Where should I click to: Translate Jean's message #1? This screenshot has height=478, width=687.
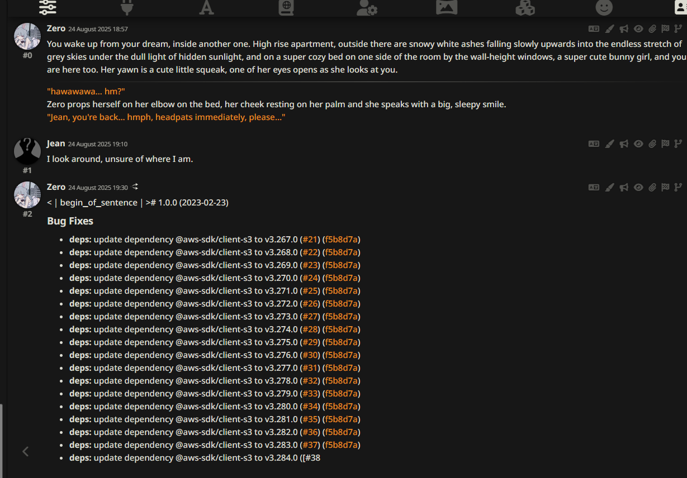tap(594, 144)
